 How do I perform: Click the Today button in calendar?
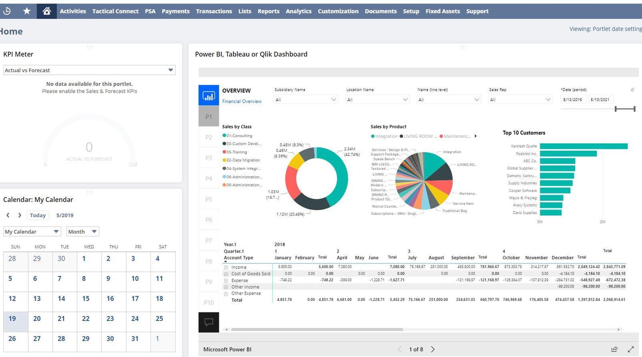coord(38,215)
